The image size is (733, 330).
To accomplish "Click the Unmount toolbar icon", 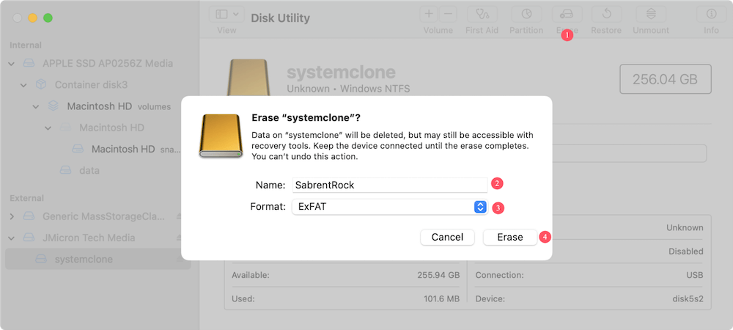I will [650, 14].
